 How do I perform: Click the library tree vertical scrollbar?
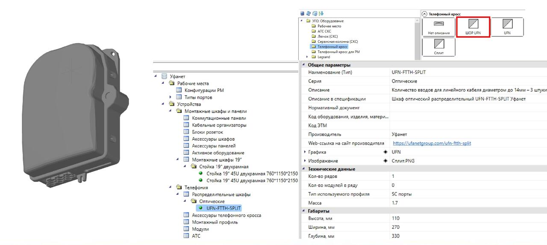[417, 39]
